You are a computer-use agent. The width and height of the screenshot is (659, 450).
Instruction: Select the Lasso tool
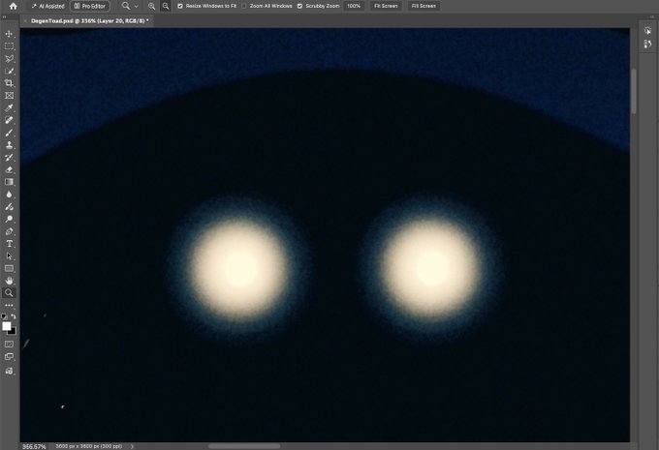tap(9, 58)
